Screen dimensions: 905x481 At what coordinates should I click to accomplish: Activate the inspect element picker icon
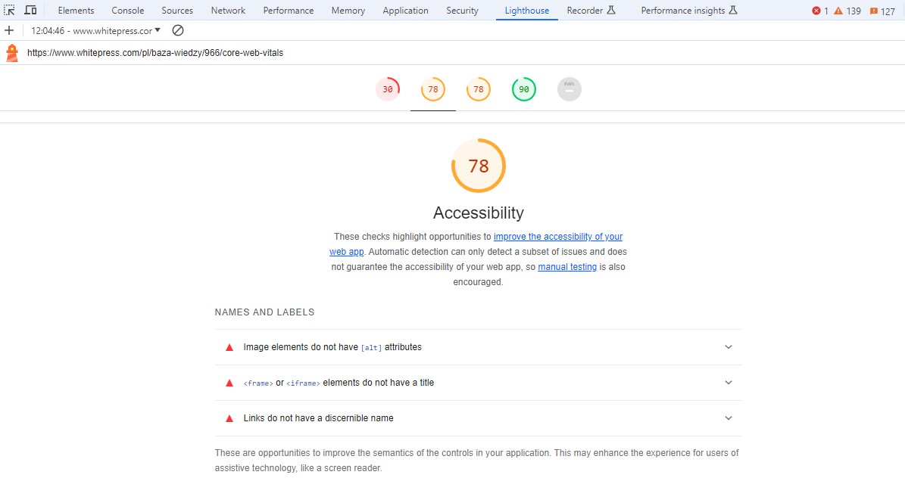point(9,11)
